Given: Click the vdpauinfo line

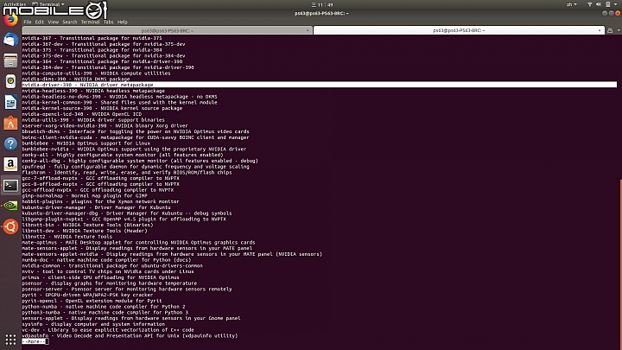Looking at the screenshot, I should (130, 335).
